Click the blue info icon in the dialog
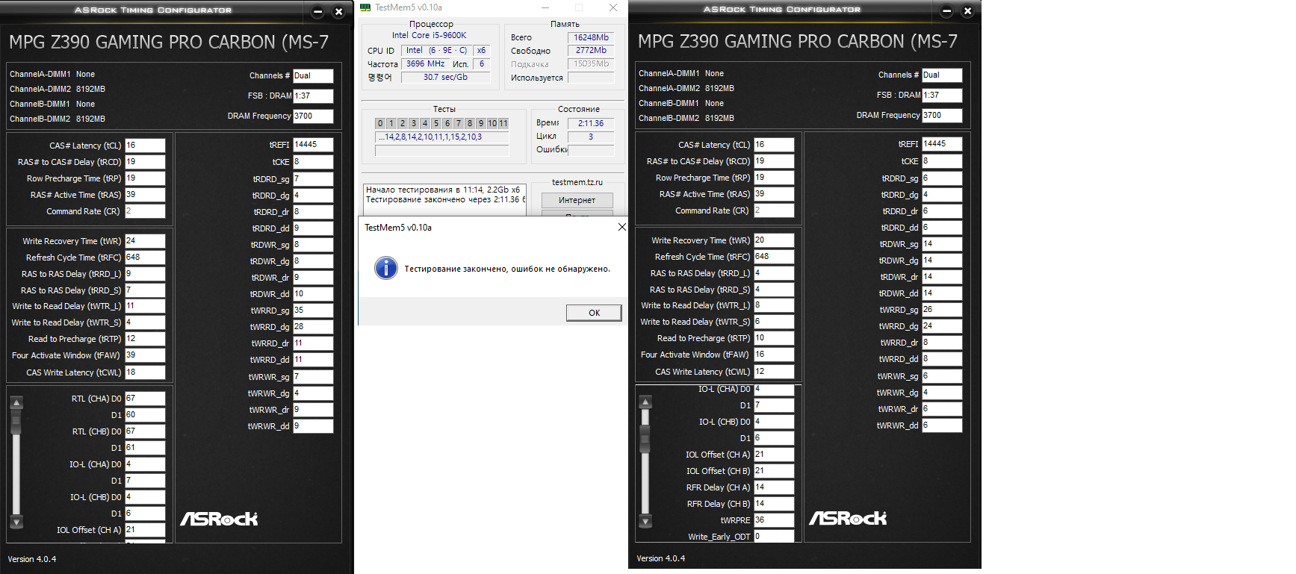 386,268
